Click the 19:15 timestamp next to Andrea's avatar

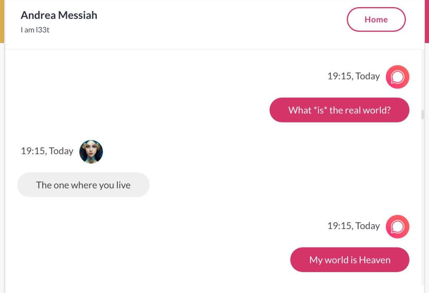click(47, 151)
